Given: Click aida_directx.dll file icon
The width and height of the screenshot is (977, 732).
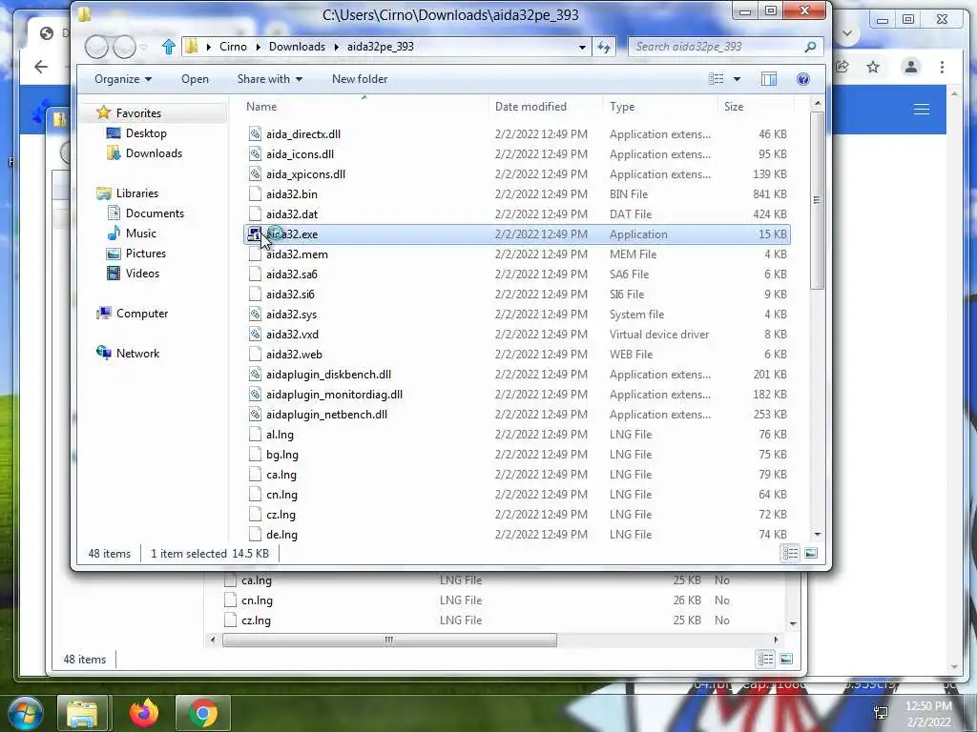Looking at the screenshot, I should (x=254, y=133).
